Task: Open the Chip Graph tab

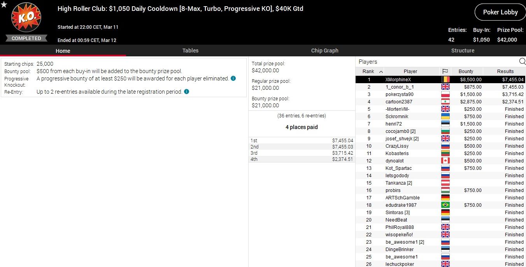Action: [324, 51]
